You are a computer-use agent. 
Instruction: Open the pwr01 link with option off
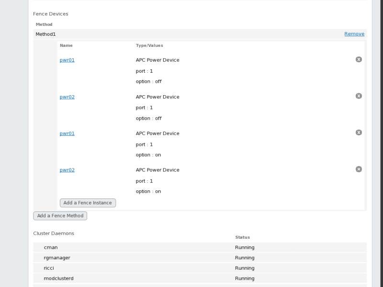point(67,60)
